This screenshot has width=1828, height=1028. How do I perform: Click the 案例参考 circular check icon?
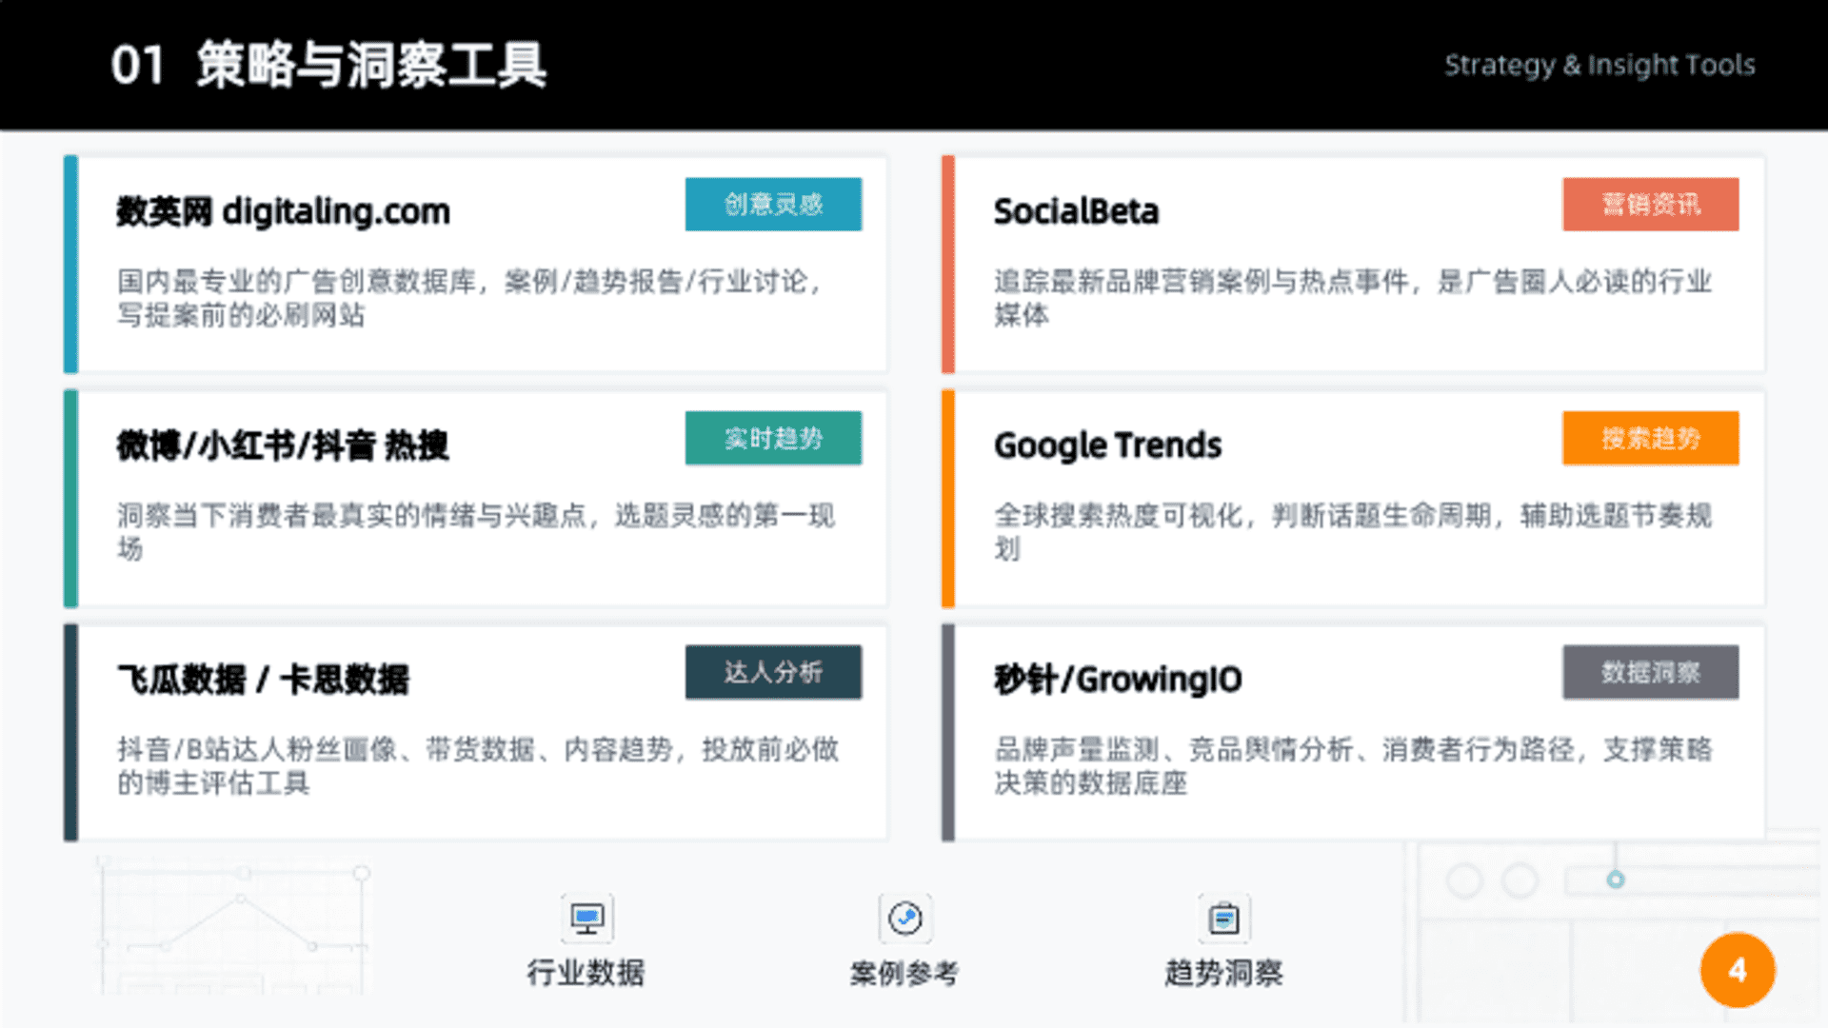904,919
